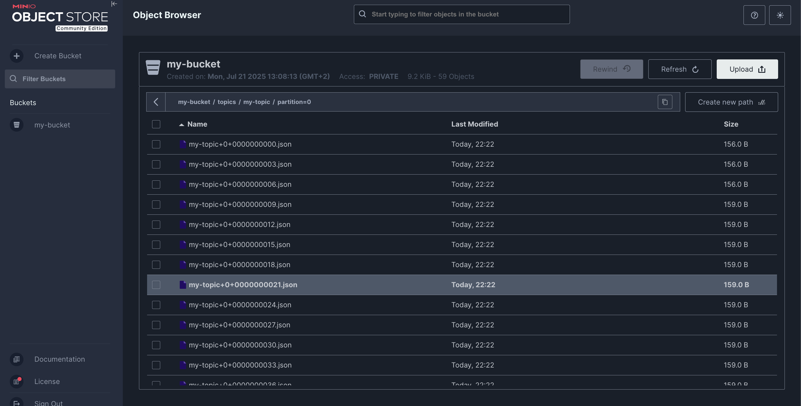Toggle the dark/light theme sun icon
Screen dimensions: 801x406
point(780,15)
